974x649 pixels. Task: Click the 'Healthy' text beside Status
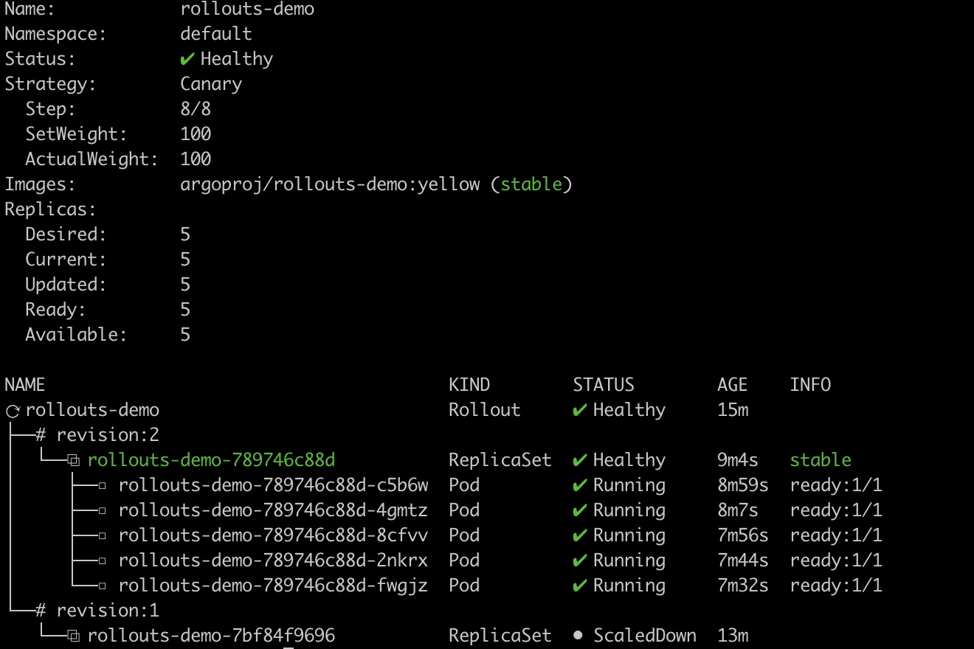coord(237,59)
